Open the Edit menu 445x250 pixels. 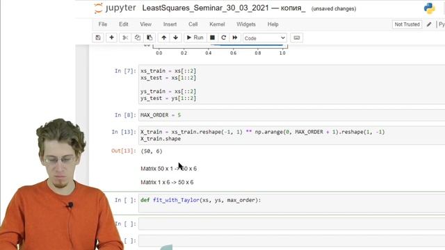[124, 24]
